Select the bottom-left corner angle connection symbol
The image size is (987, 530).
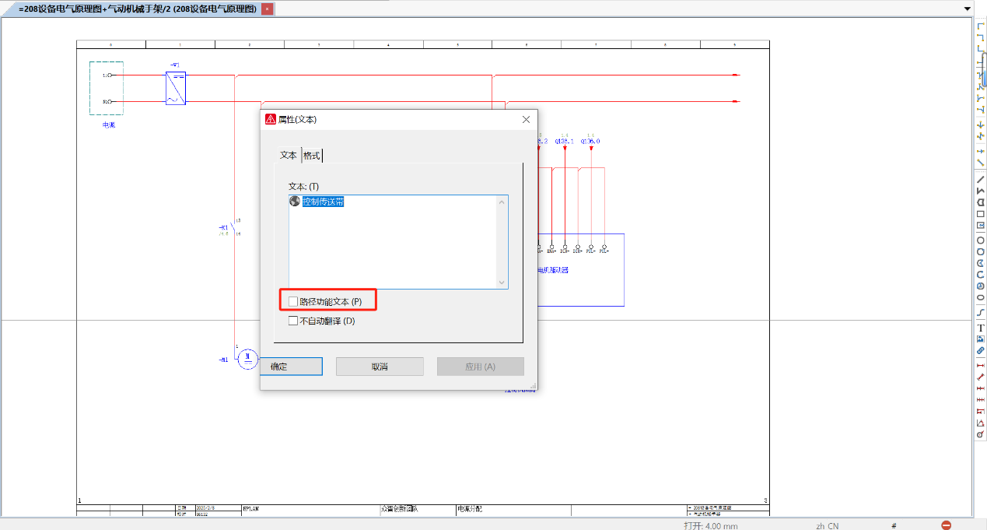(980, 48)
